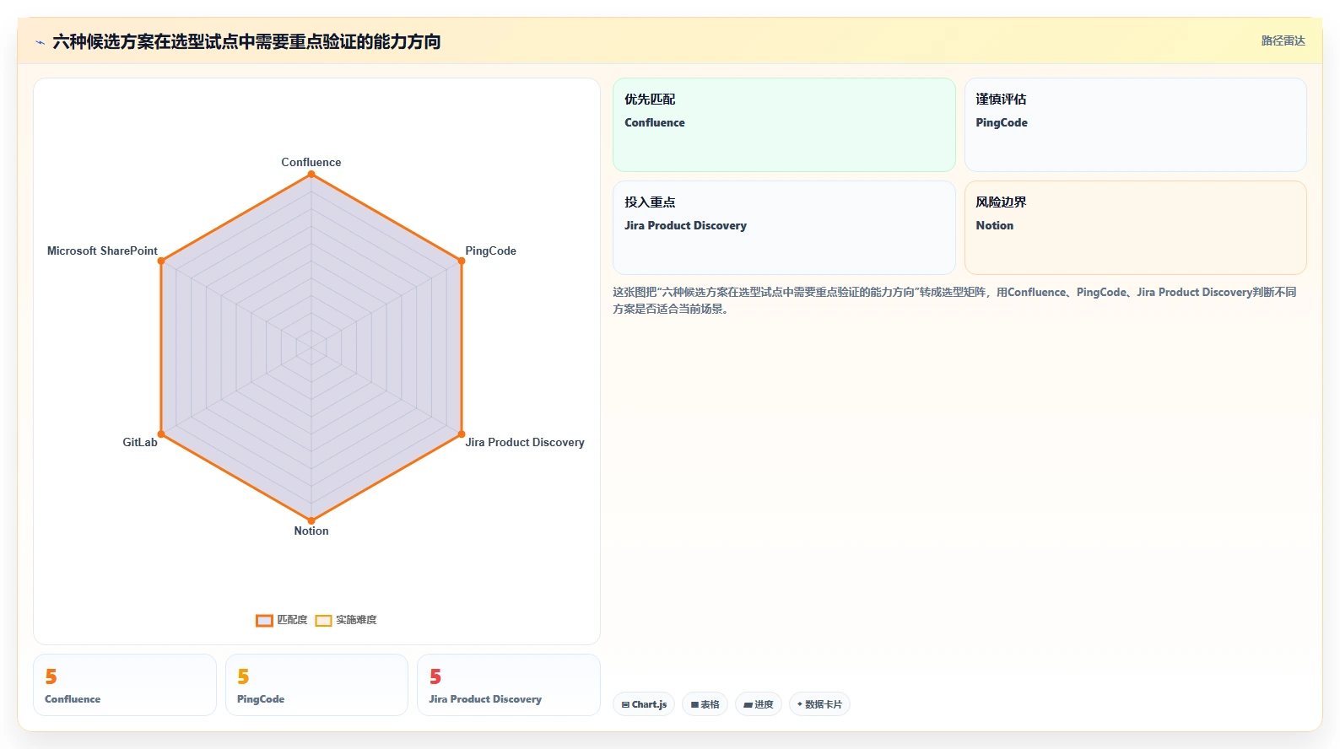Toggle the 实施难度 legend swatch
Viewport: 1340px width, 749px height.
323,620
